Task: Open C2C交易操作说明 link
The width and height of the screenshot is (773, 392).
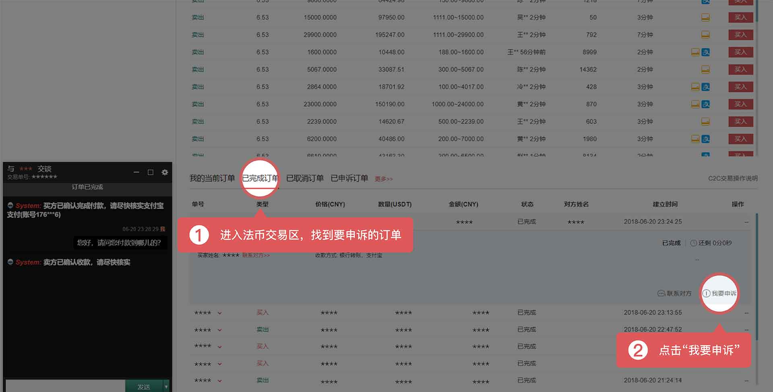Action: click(733, 178)
